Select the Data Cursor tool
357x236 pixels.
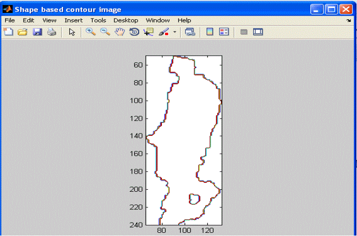[x=148, y=32]
